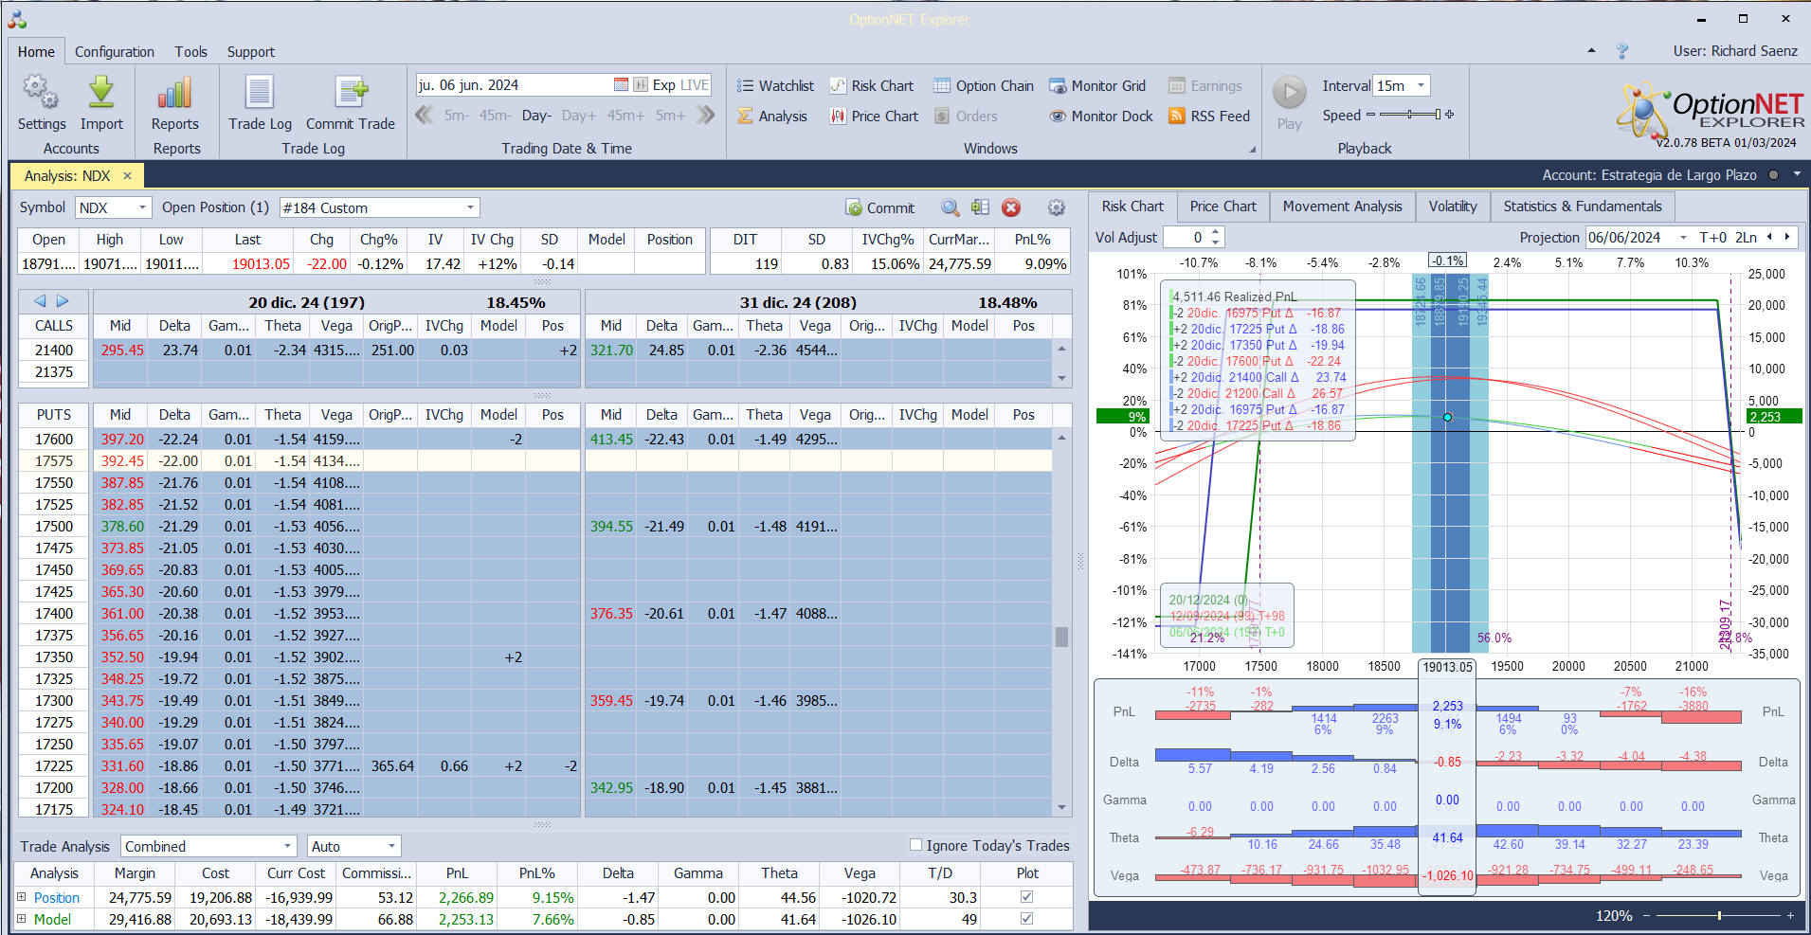Open the Option Chain window

984,86
